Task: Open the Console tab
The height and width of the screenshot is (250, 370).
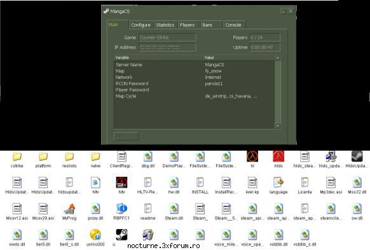Action: tap(234, 25)
